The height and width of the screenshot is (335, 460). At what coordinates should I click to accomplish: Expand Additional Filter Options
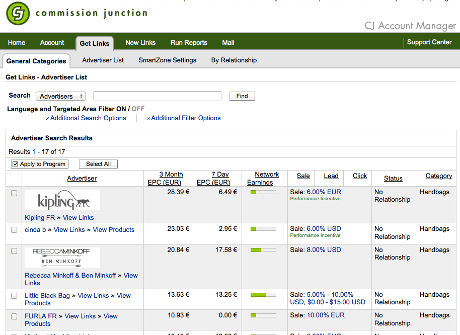tap(184, 118)
